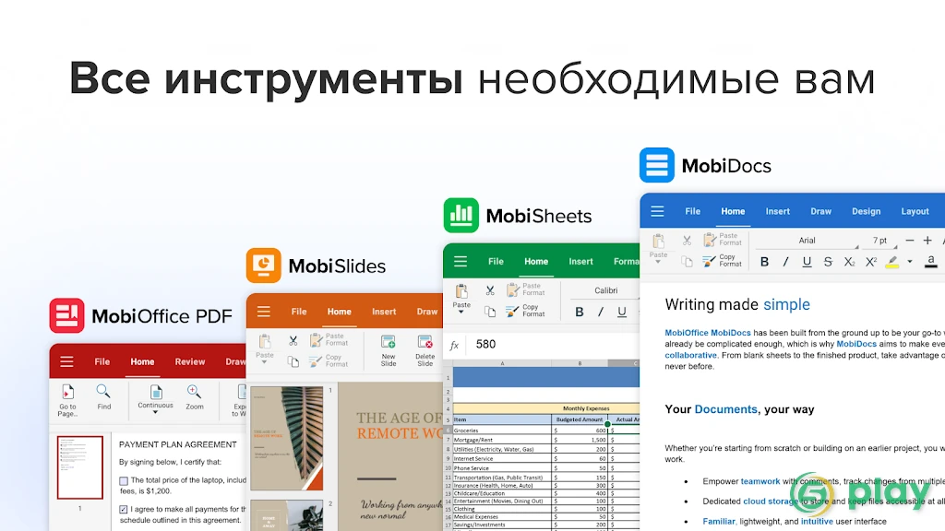Viewport: 945px width, 531px height.
Task: Click MobiSlides orange app logo
Action: 263,265
